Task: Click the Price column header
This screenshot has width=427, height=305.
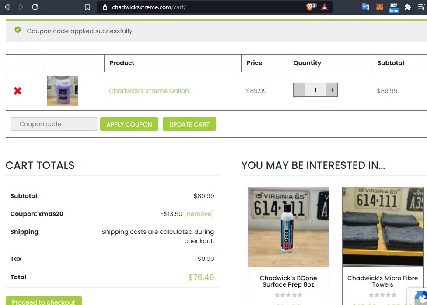Action: click(x=254, y=63)
